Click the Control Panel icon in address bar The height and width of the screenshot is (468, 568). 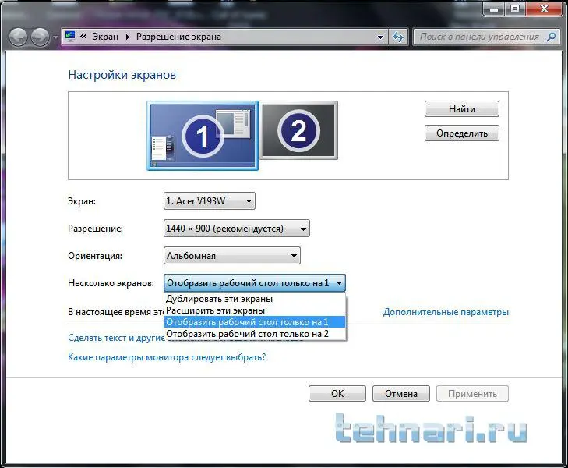pyautogui.click(x=70, y=36)
